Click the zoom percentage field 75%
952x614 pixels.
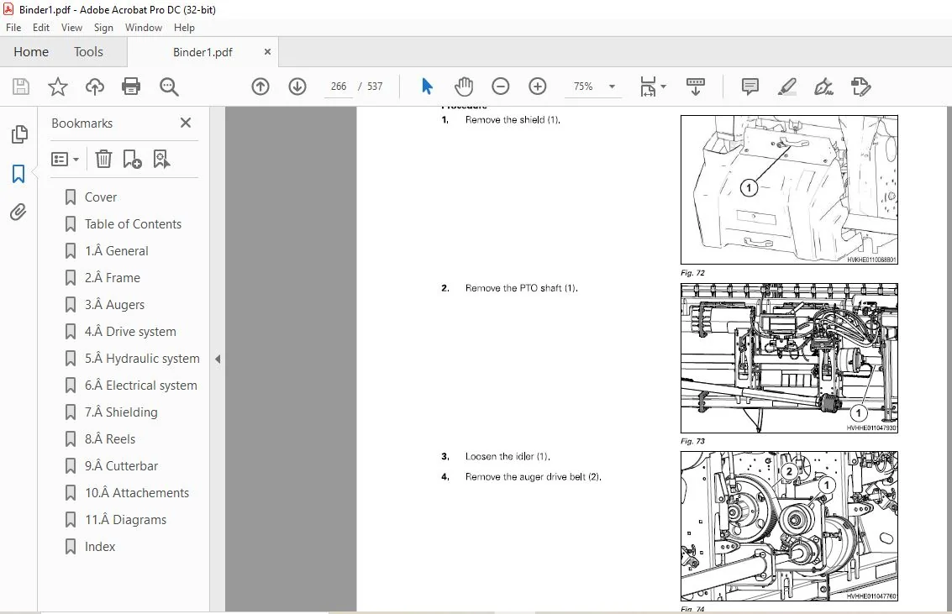point(583,87)
